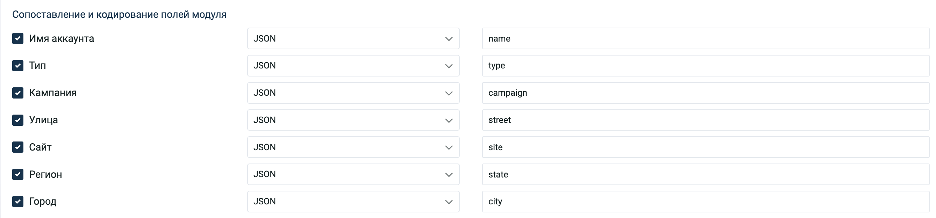
Task: Open JSON dropdown in Сайт row
Action: pyautogui.click(x=353, y=147)
